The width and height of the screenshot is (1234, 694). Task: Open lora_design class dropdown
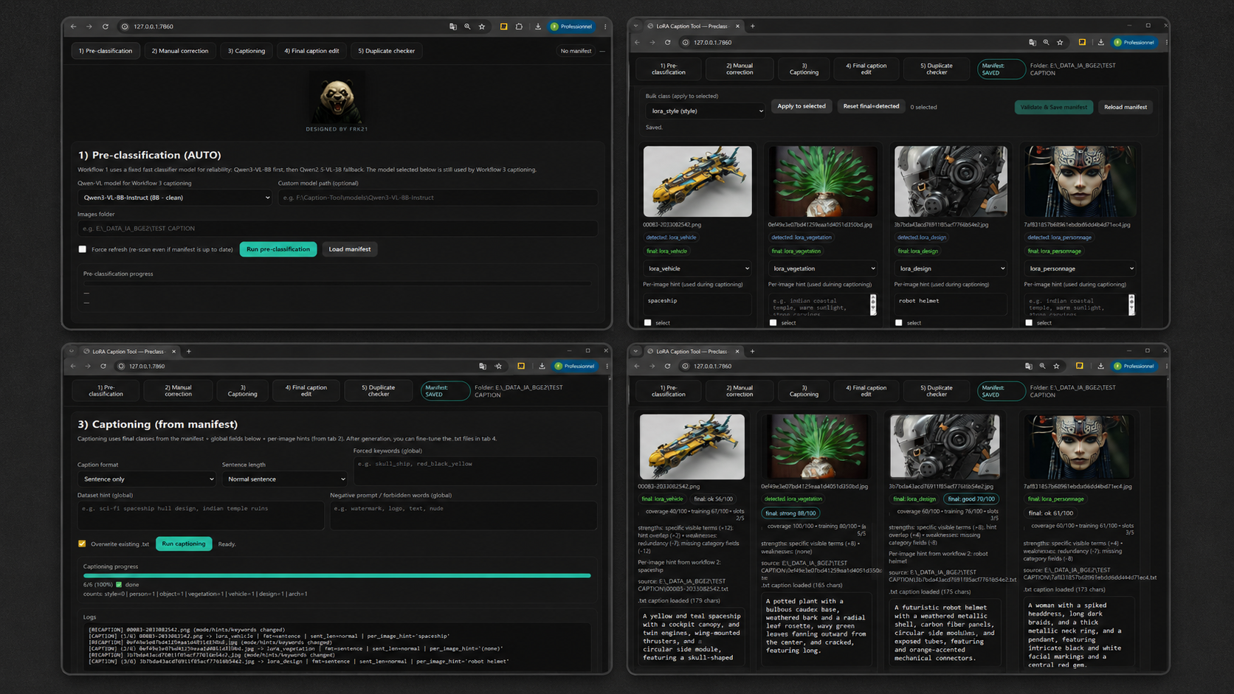951,268
